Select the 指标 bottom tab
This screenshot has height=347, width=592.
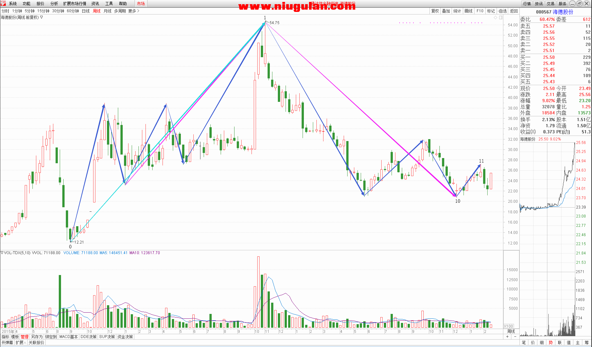5,337
